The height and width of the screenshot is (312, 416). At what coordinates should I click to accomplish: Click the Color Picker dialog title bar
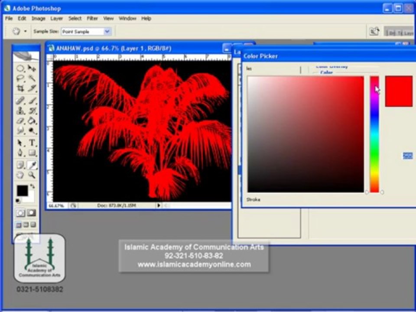[329, 56]
